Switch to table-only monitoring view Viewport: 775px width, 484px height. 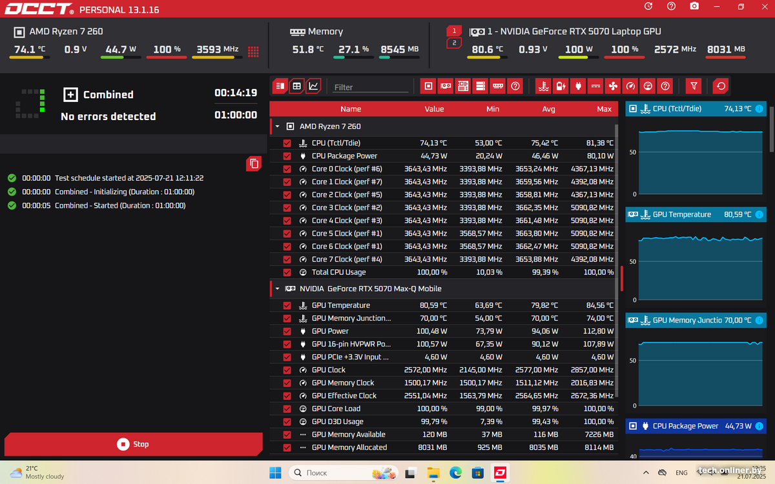296,86
